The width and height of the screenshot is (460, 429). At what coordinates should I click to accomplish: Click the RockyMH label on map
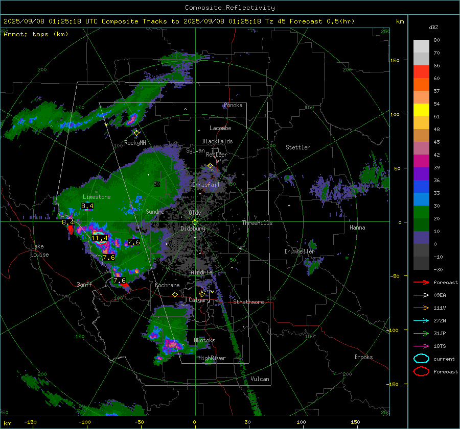(135, 143)
